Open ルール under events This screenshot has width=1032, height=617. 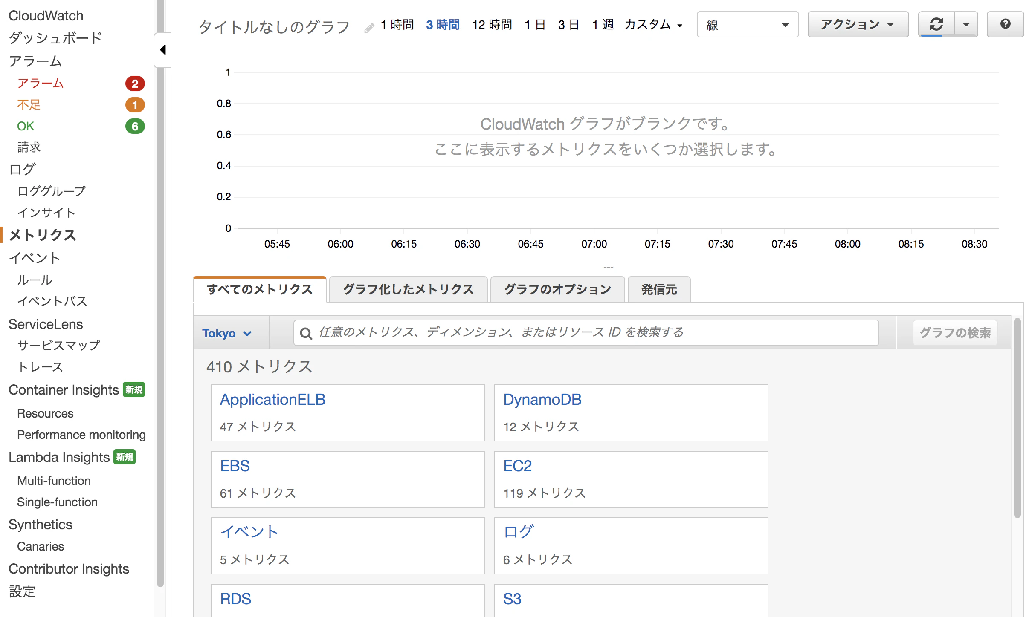coord(35,280)
